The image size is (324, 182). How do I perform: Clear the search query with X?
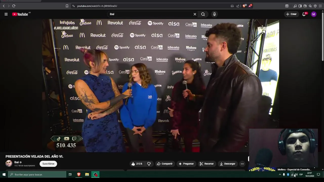tap(195, 14)
